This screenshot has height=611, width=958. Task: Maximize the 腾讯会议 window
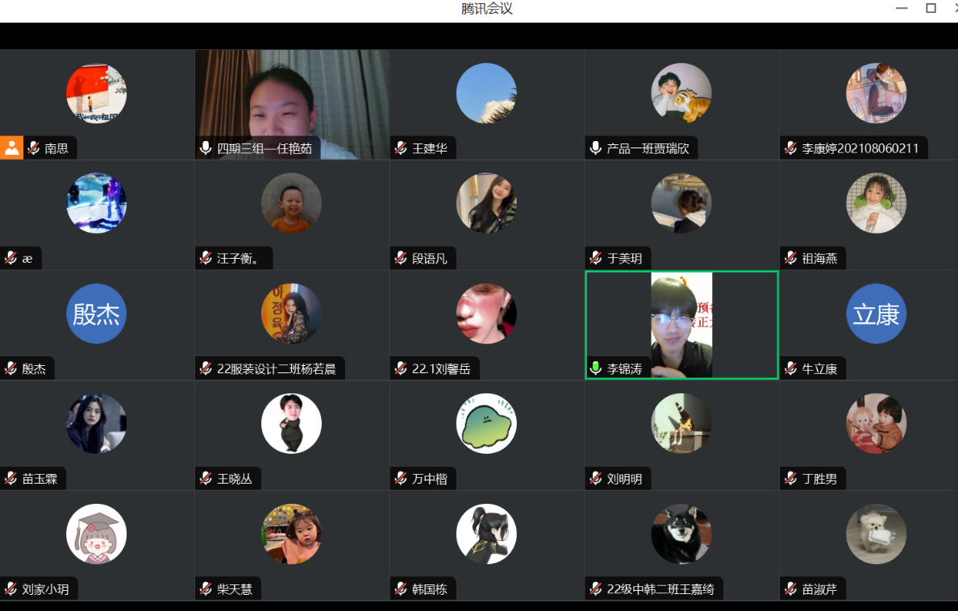point(931,9)
